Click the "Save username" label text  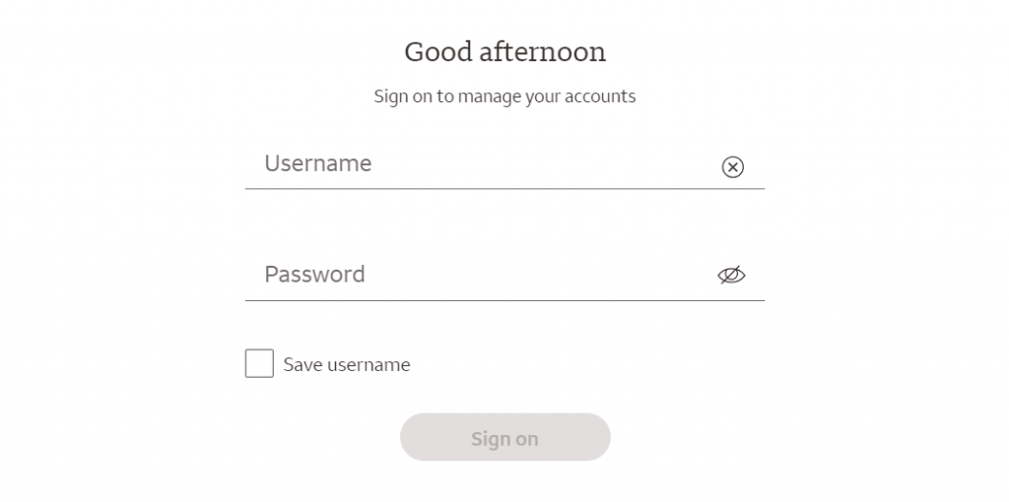[346, 364]
